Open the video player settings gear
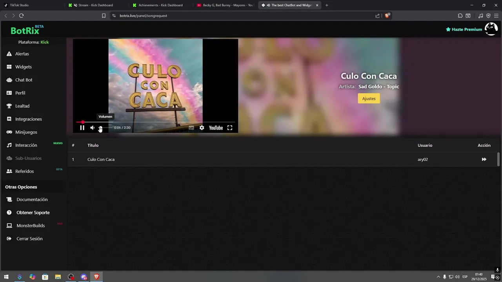The image size is (502, 282). coord(202,128)
